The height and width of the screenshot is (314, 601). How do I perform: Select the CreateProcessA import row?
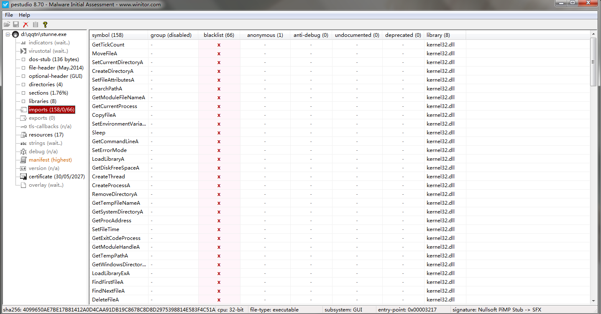tap(340, 185)
